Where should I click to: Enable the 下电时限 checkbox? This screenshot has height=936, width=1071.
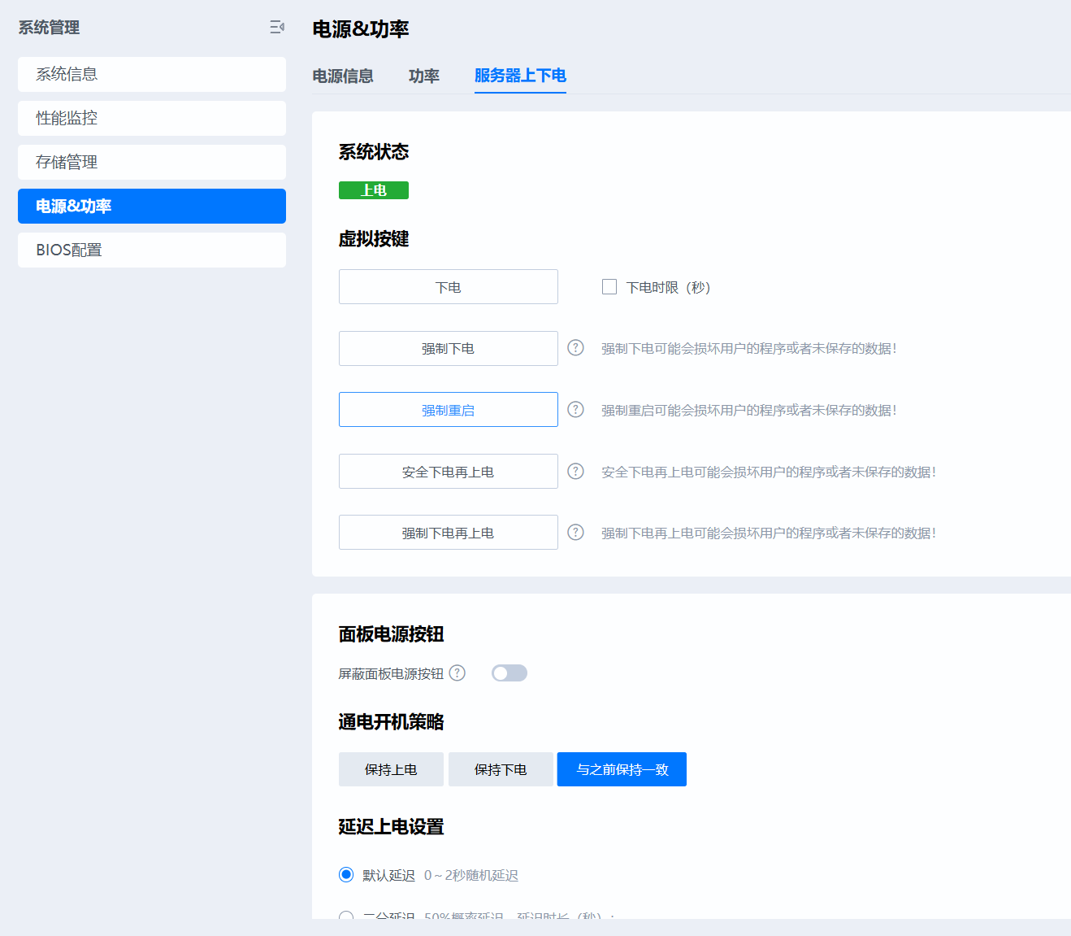click(x=609, y=286)
